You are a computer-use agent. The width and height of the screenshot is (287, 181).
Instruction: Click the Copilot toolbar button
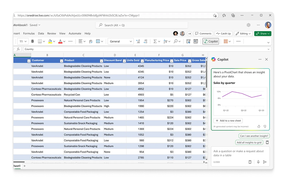click(x=211, y=41)
